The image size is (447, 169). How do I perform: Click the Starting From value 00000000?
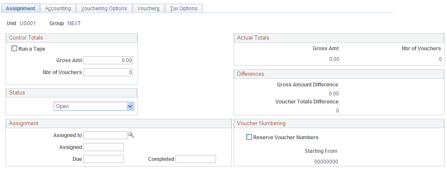326,162
